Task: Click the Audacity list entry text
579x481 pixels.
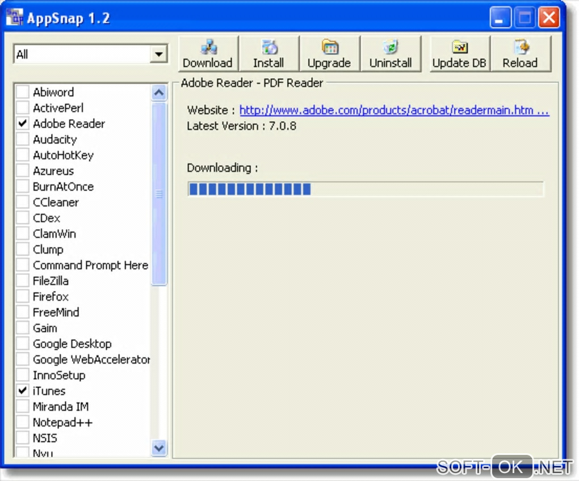Action: pos(54,140)
